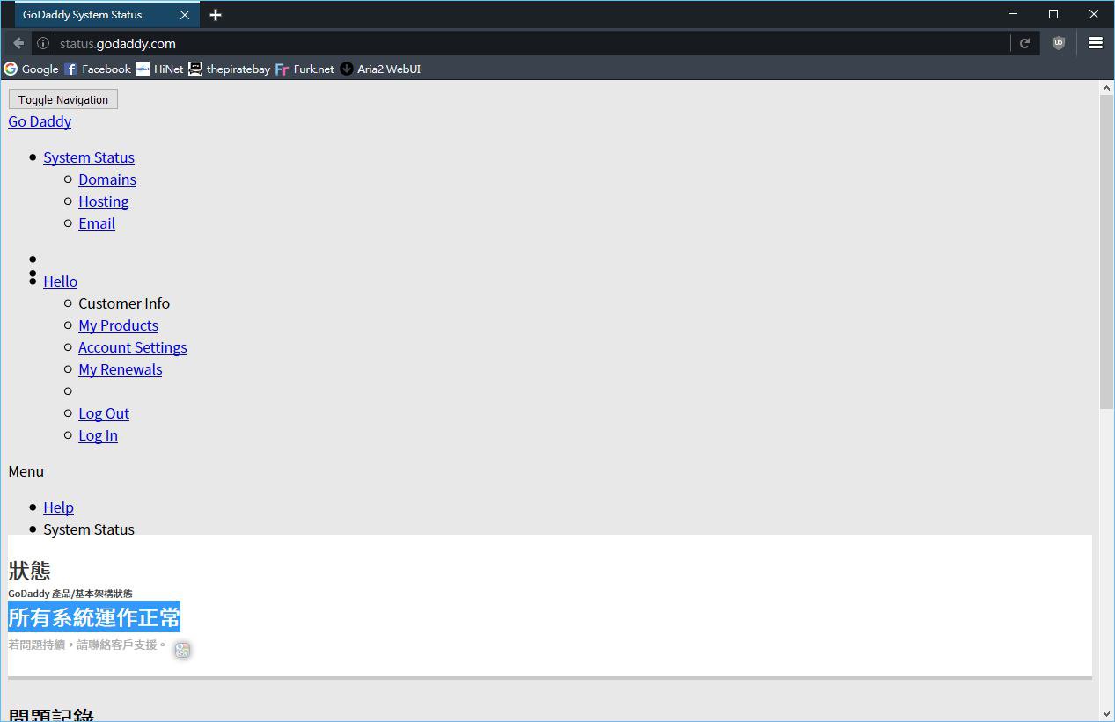Click the Toggle Navigation button
Screen dimensions: 1115x722
(x=63, y=99)
